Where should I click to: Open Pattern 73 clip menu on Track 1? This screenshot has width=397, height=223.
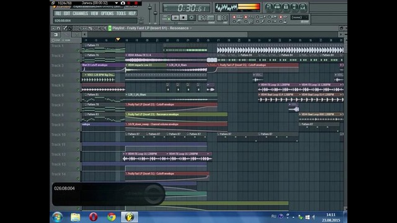pyautogui.click(x=86, y=45)
